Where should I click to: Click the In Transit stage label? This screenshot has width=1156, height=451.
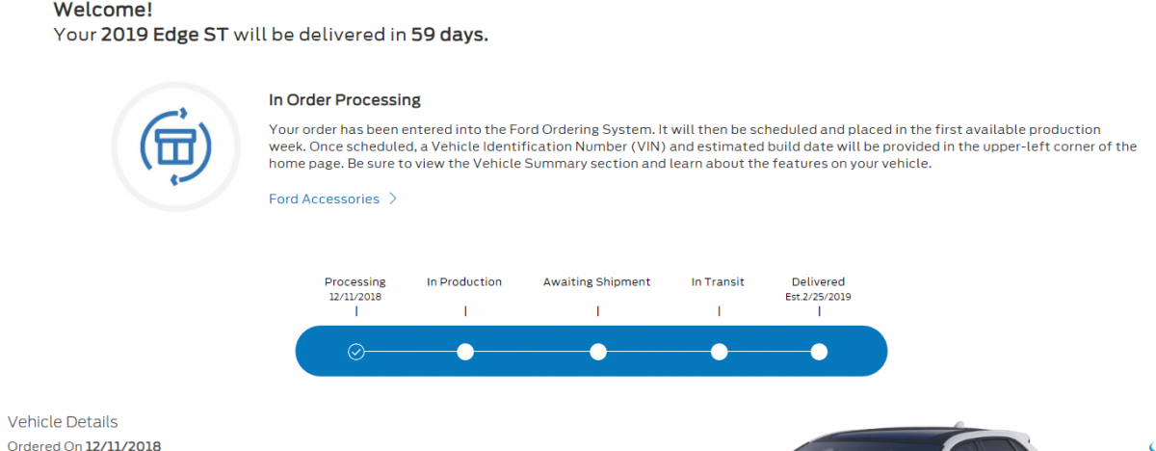pyautogui.click(x=718, y=282)
